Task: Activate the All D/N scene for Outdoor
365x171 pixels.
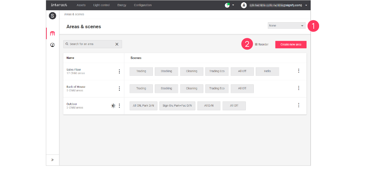Action: (x=209, y=106)
